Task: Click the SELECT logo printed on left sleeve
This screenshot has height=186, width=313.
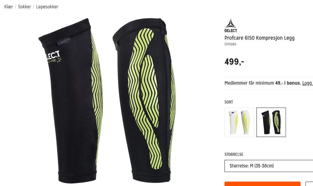Action: pyautogui.click(x=52, y=55)
